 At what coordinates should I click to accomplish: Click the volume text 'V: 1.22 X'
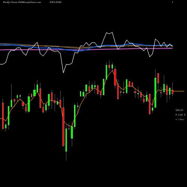coord(180,115)
